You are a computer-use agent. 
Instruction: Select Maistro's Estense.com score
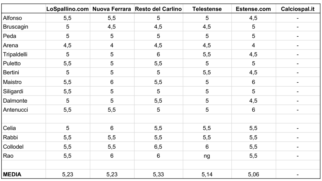point(253,82)
